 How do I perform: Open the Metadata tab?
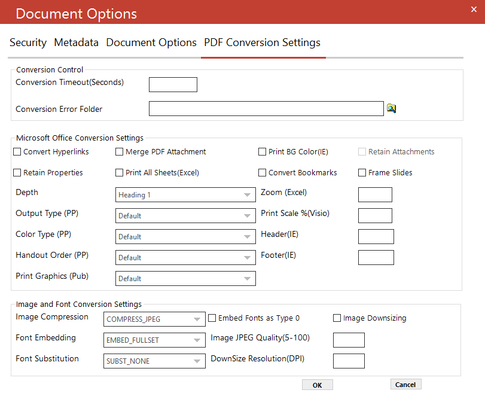pos(76,42)
